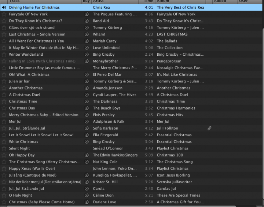The image size is (264, 207).
Task: Open artist Céline Dion
Action: click(103, 195)
